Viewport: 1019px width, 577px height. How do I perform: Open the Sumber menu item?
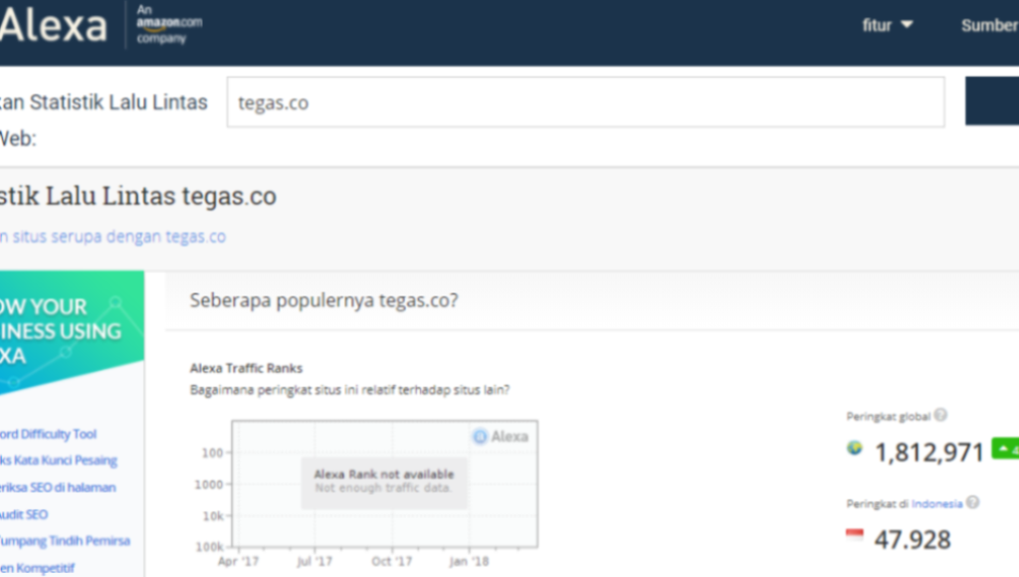coord(990,25)
